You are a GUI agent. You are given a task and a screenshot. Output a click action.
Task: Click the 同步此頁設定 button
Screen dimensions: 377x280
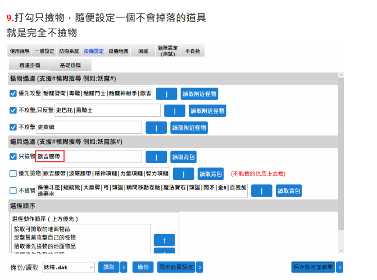[176, 267]
